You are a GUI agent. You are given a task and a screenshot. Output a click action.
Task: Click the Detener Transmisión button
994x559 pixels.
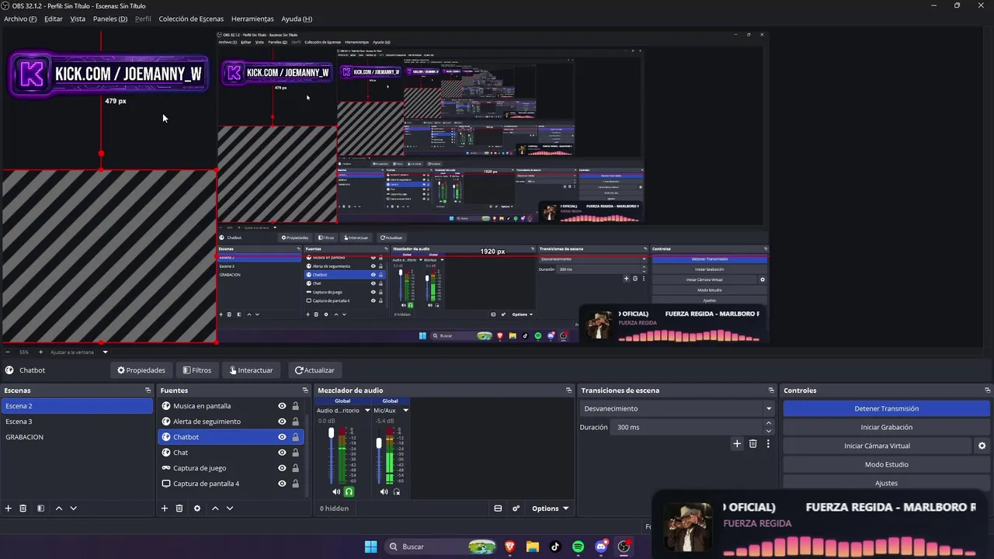pos(886,408)
